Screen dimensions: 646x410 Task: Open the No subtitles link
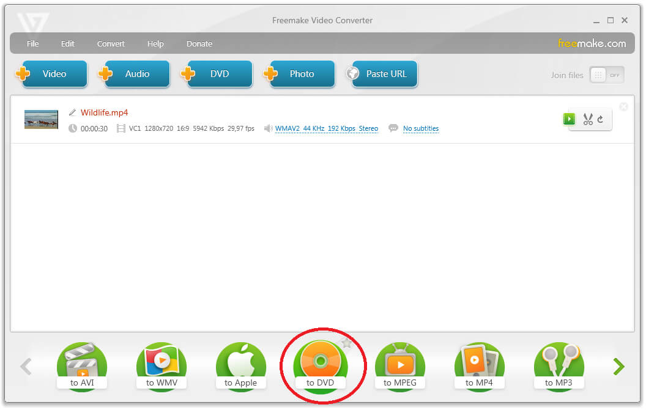click(x=421, y=128)
